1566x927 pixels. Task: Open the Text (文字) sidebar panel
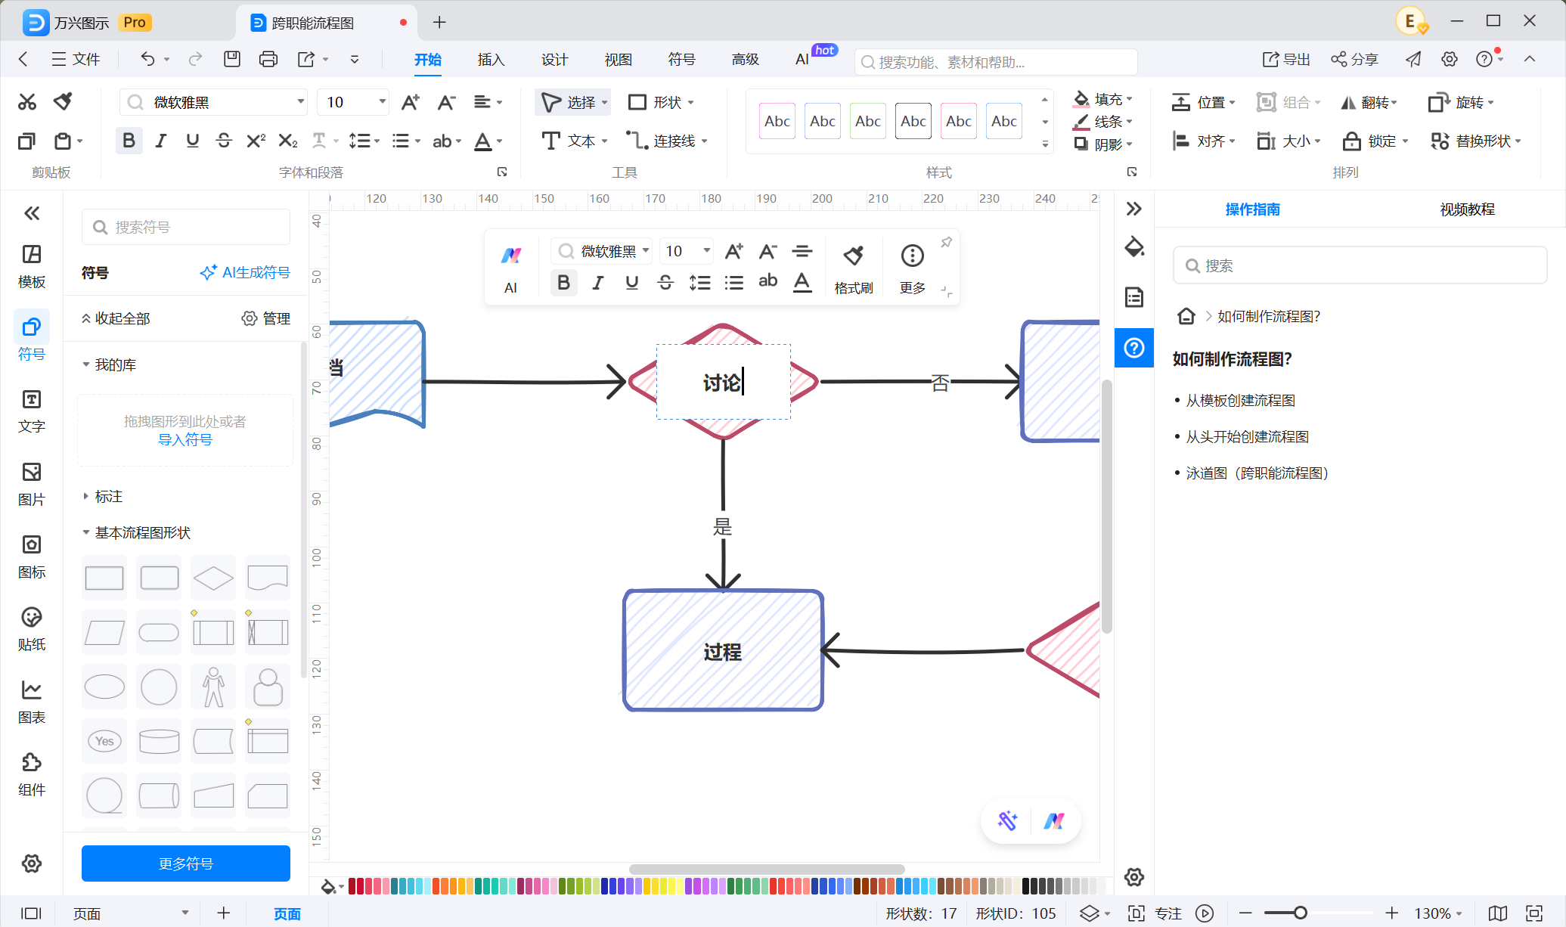coord(32,411)
